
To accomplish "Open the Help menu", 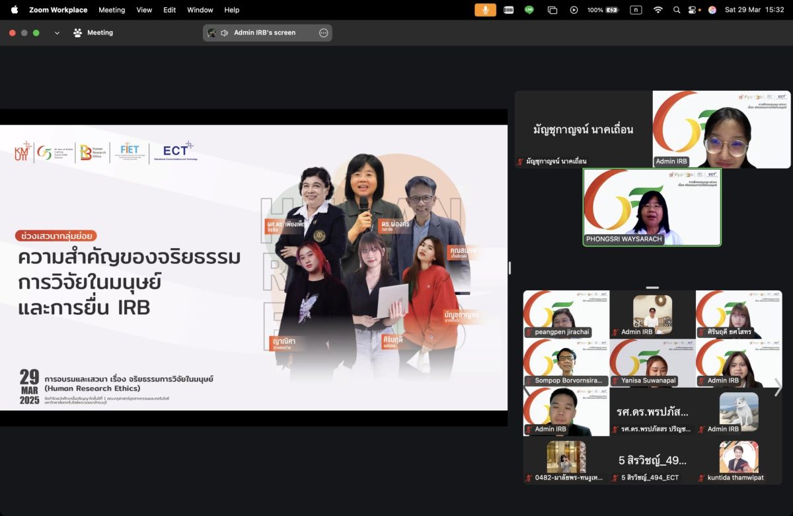I will point(232,10).
